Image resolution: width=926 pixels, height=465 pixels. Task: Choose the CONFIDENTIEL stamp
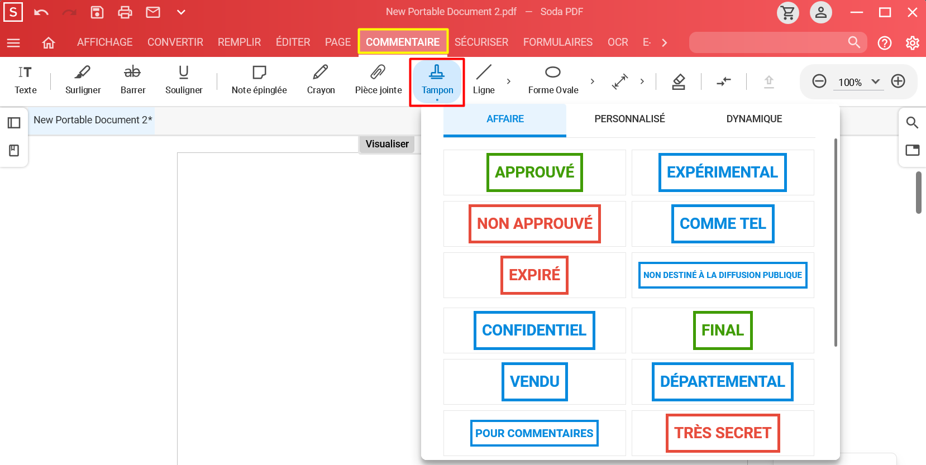534,330
